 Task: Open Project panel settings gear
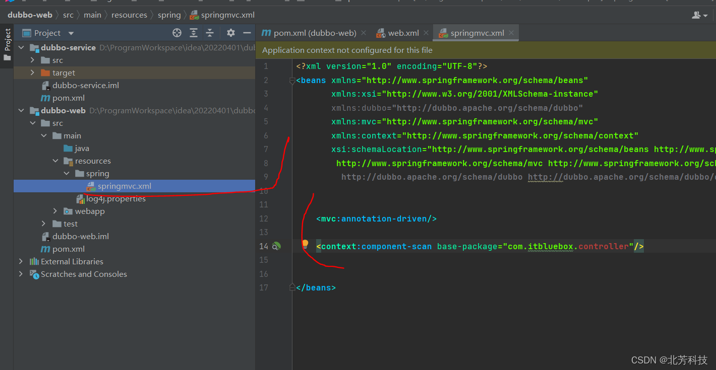[231, 33]
